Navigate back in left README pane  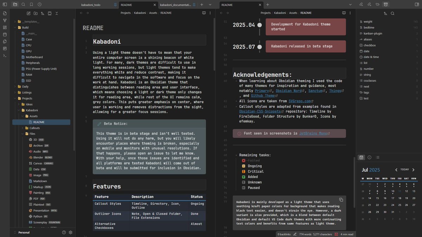[x=81, y=13]
